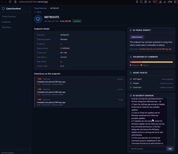Reload the page with the refresh icon

pos(10,2)
